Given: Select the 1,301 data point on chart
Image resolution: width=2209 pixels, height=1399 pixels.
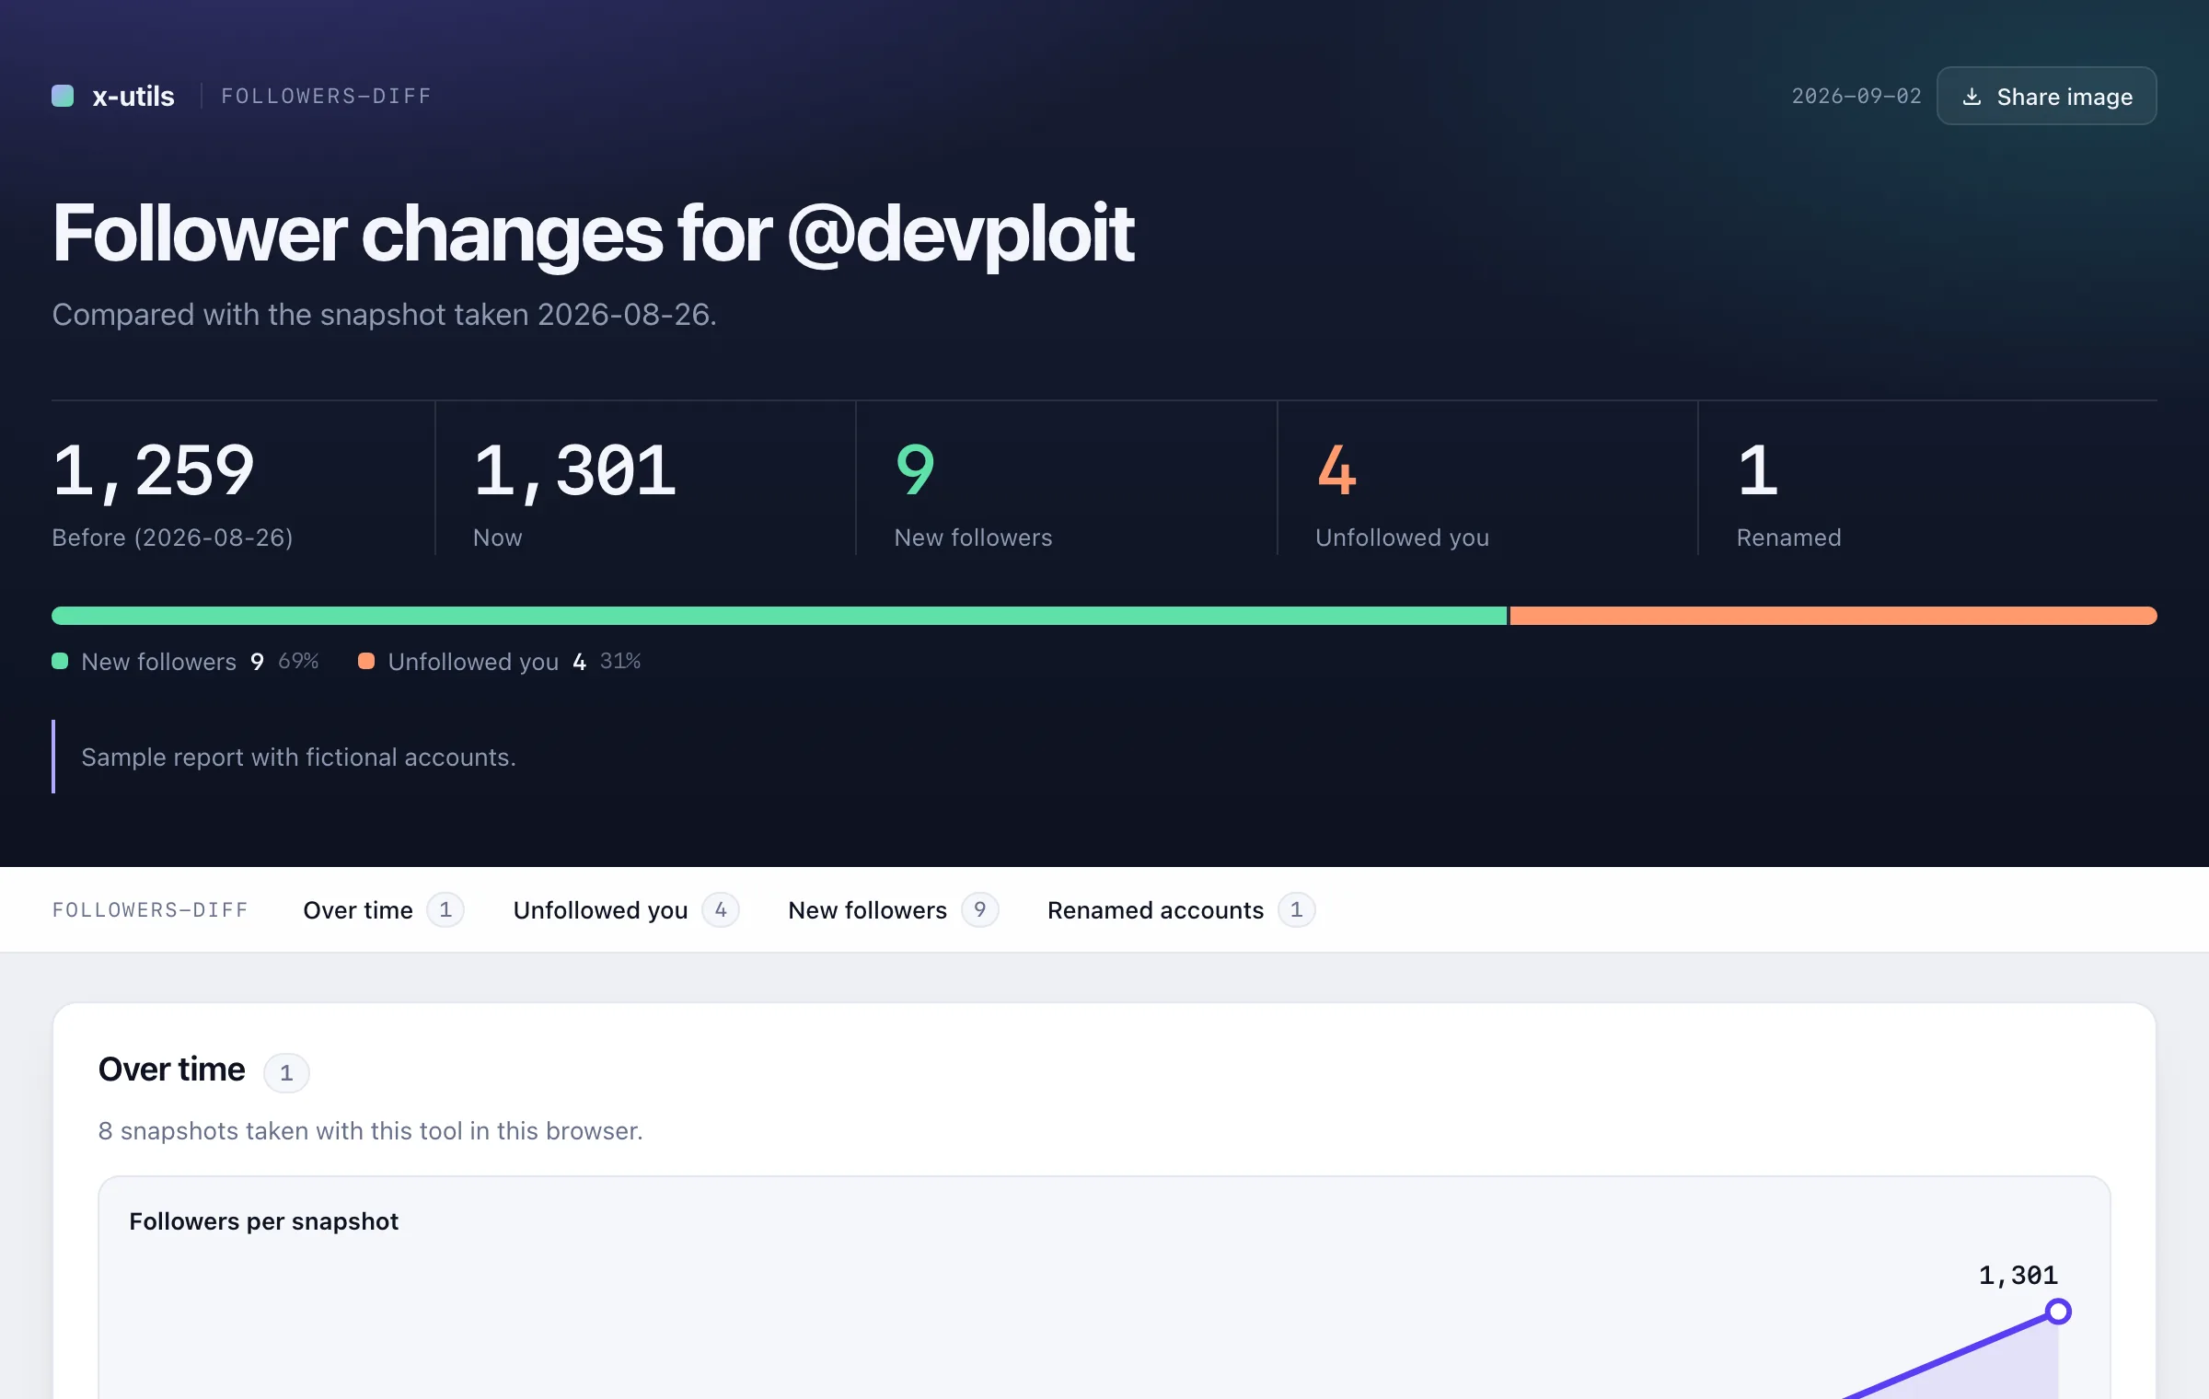Looking at the screenshot, I should point(2058,1311).
